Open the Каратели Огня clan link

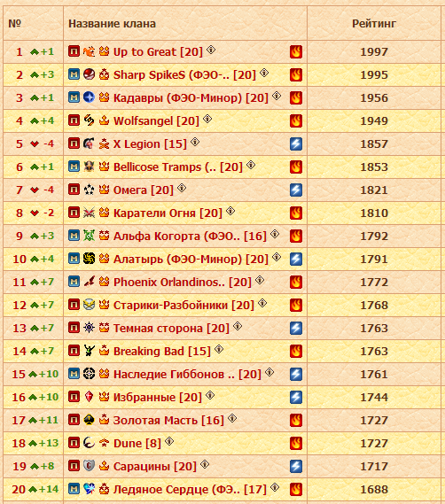[168, 213]
